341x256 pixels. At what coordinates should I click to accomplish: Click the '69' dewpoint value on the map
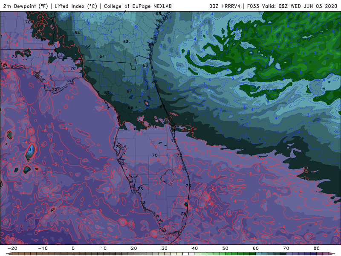click(x=43, y=39)
